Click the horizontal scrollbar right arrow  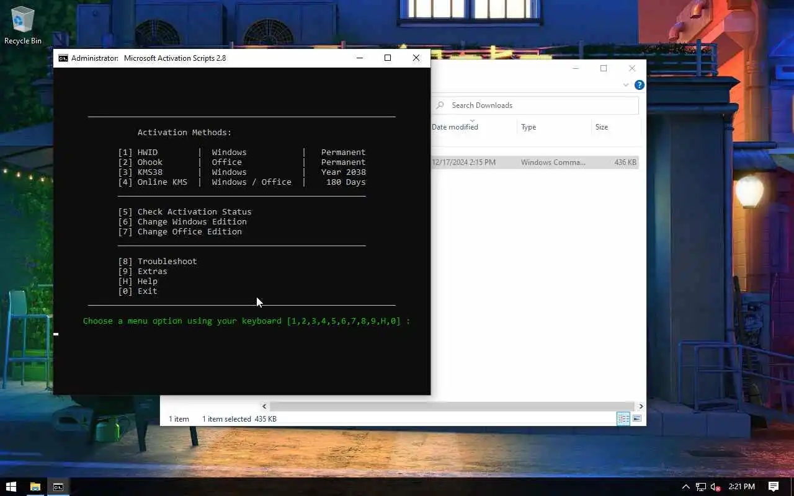[x=641, y=406]
